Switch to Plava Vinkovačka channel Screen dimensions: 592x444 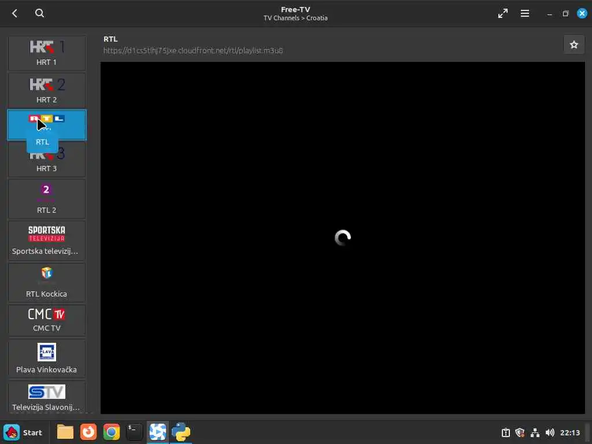click(x=46, y=358)
